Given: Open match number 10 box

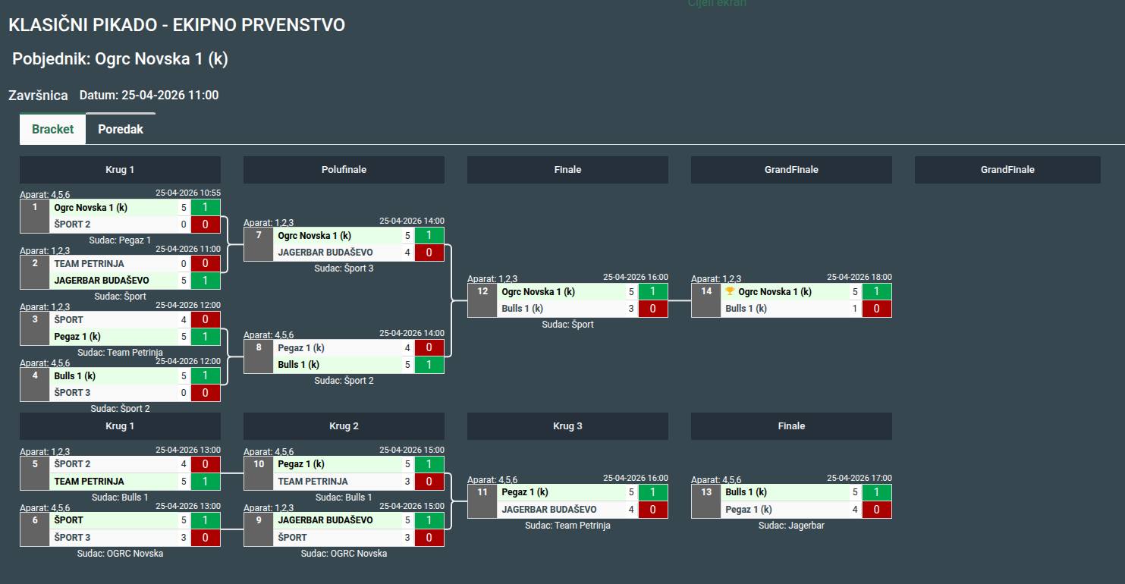Looking at the screenshot, I should 259,473.
